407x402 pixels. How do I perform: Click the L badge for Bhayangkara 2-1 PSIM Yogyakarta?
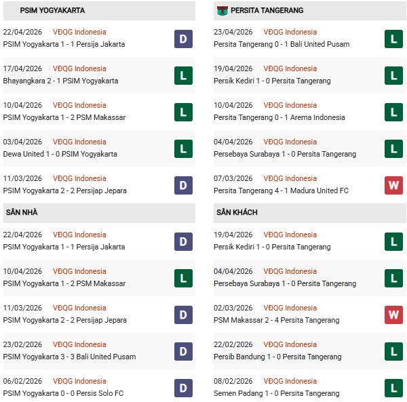(183, 75)
